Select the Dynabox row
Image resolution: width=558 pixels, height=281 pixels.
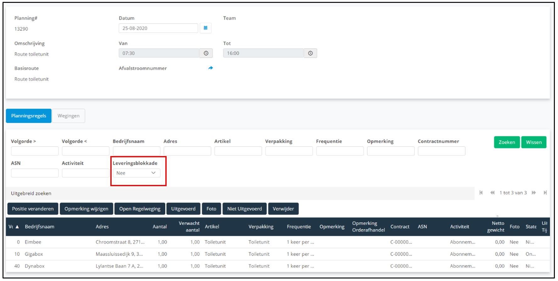[278, 266]
